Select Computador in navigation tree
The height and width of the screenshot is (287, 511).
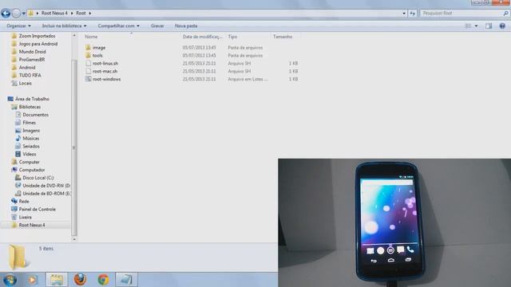(x=32, y=170)
